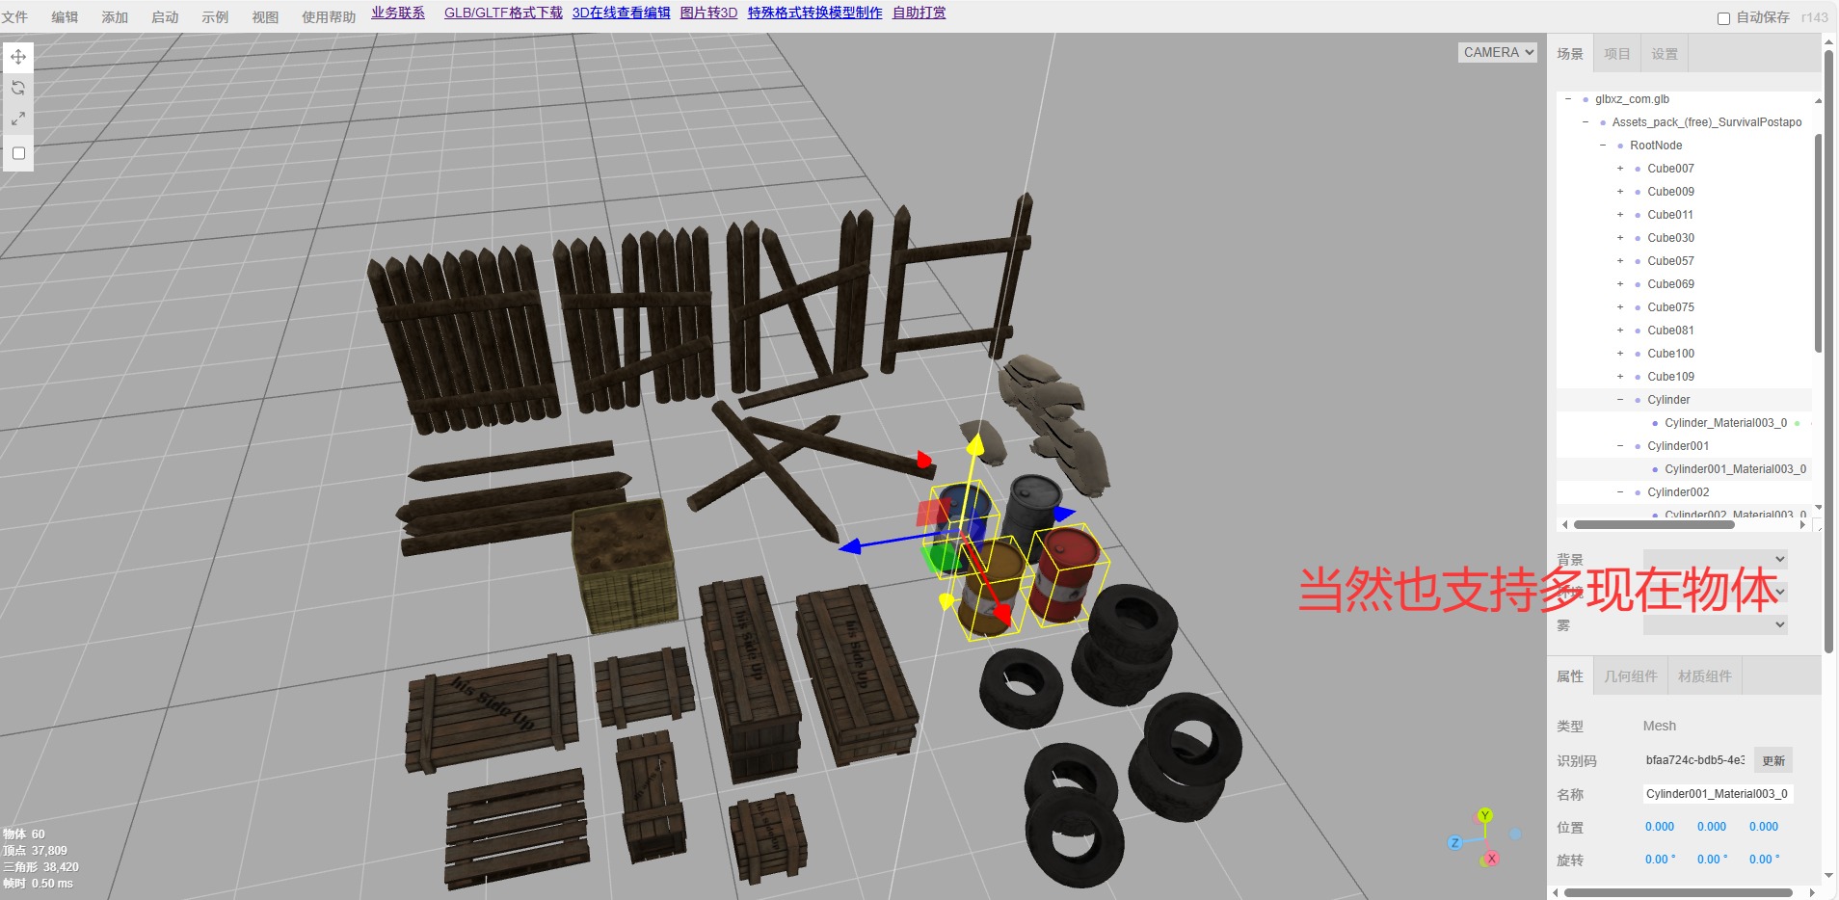Open the 启动 menu

pyautogui.click(x=165, y=17)
